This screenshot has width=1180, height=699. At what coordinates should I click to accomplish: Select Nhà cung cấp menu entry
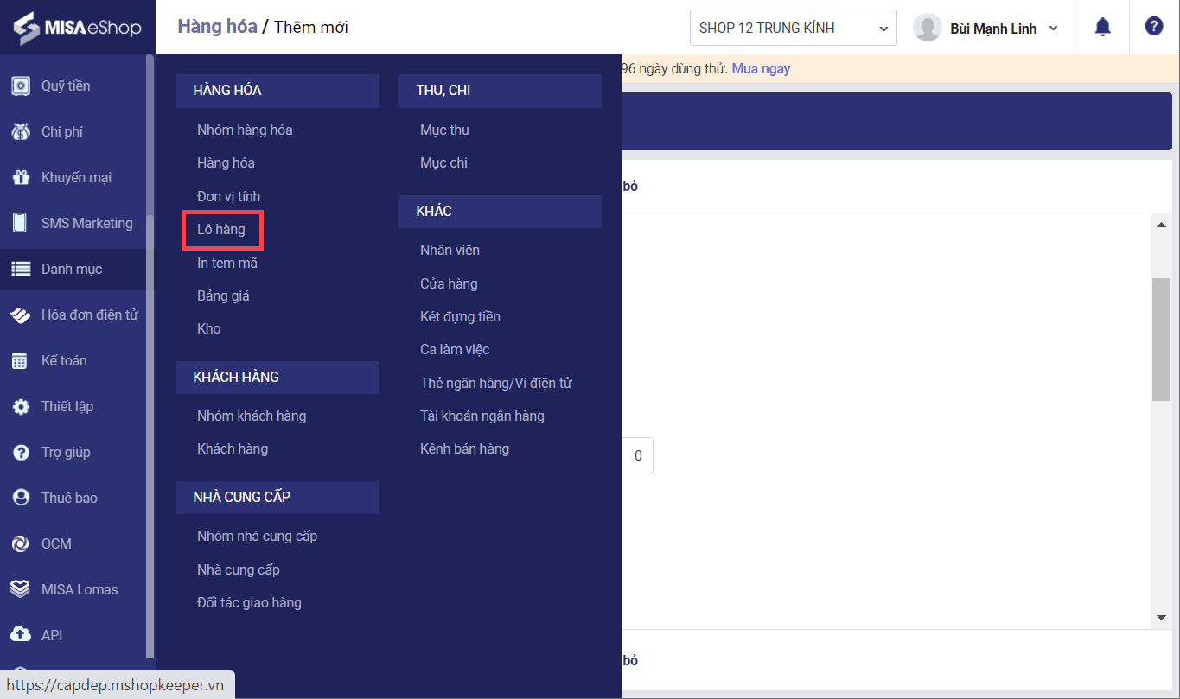[x=239, y=569]
